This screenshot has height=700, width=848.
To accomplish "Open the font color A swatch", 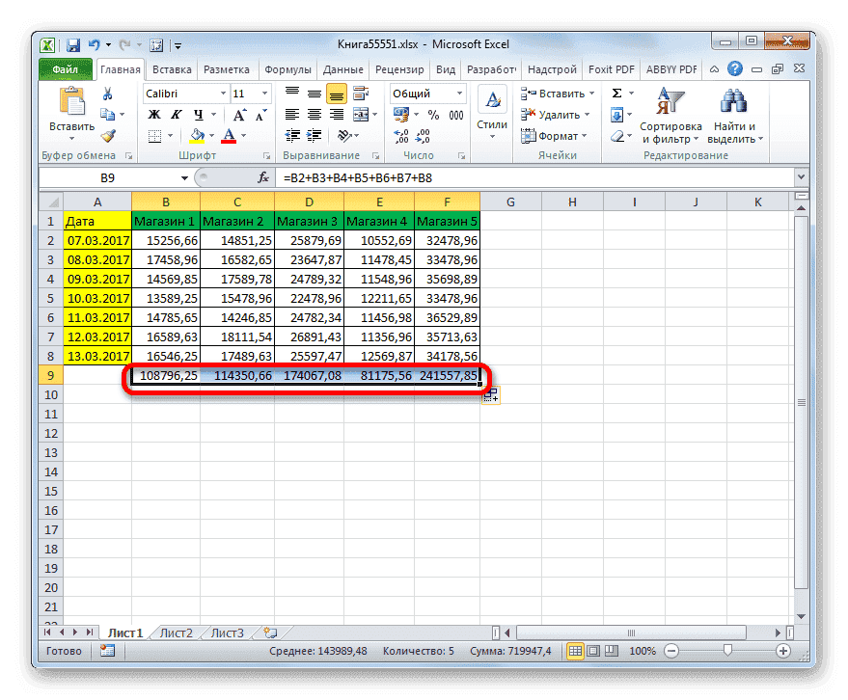I will pos(230,135).
